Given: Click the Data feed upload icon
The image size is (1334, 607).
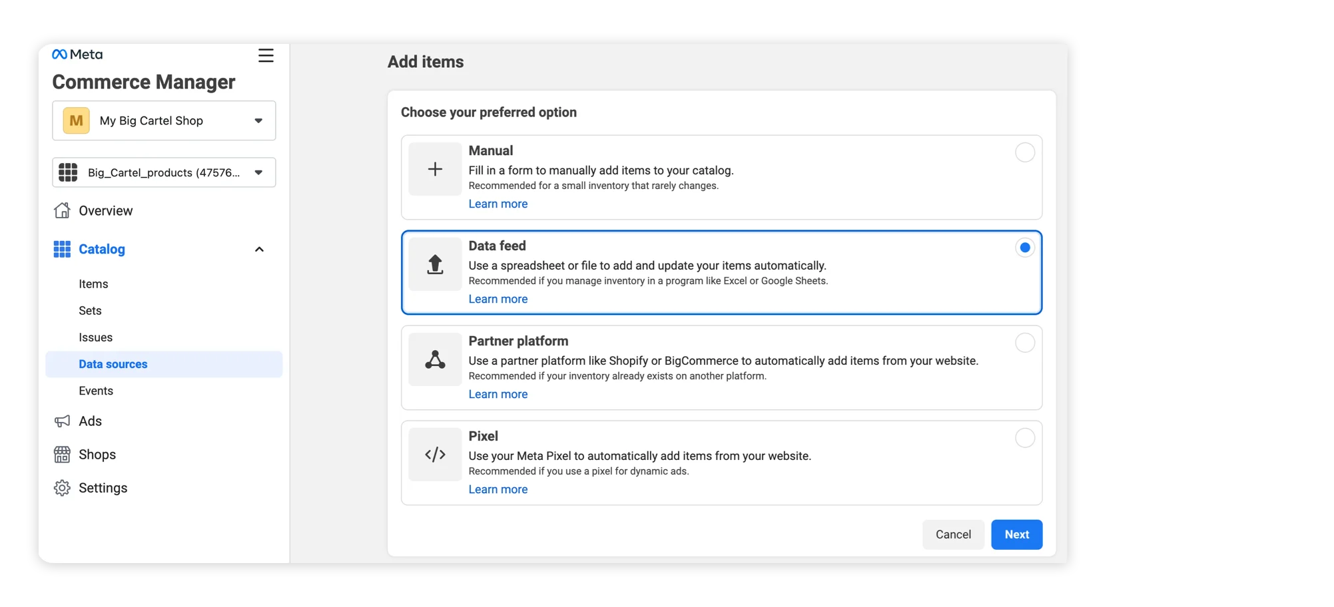Looking at the screenshot, I should pos(435,264).
